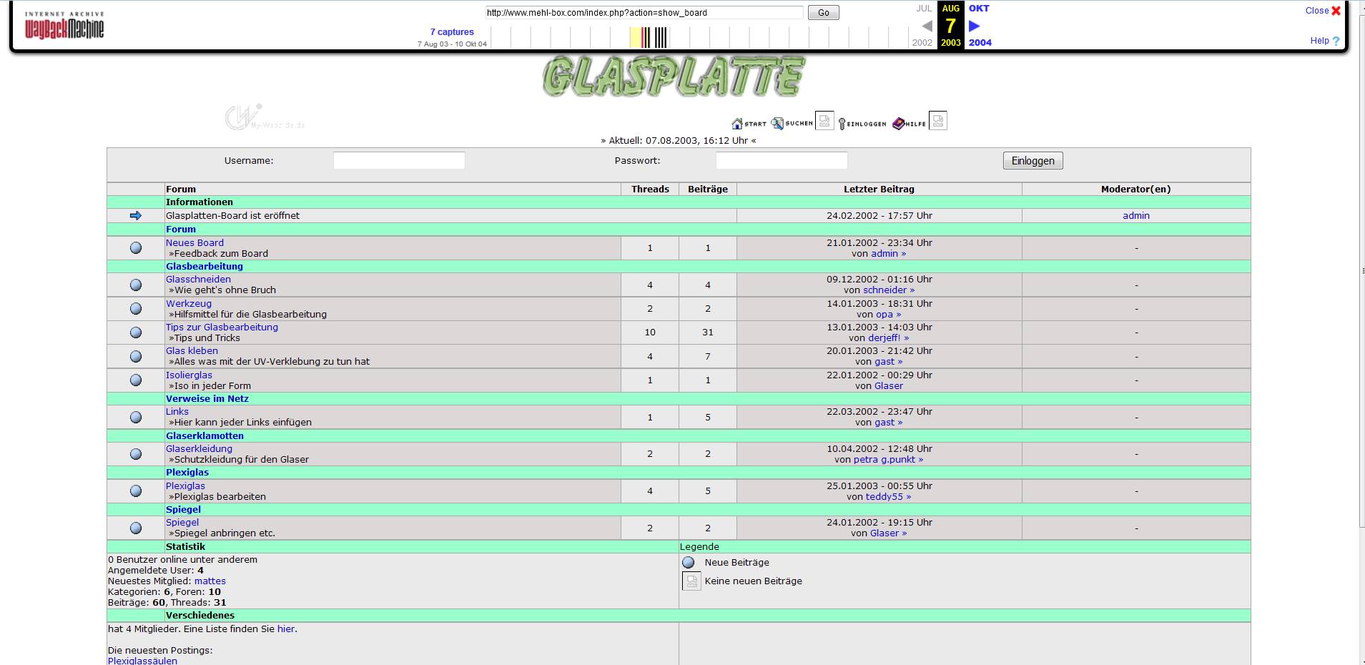Screen dimensions: 1365x665
Task: Focus the Username input field
Action: click(x=399, y=161)
